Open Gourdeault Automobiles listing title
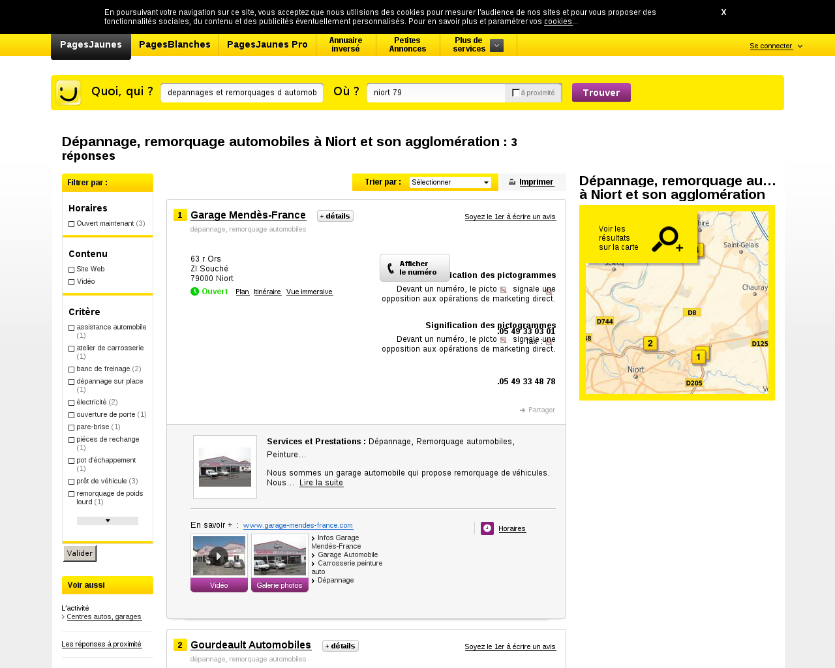The height and width of the screenshot is (668, 835). [x=250, y=645]
